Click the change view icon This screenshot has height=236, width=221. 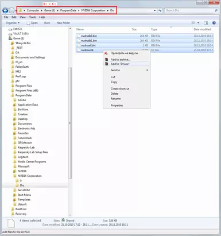(193, 23)
